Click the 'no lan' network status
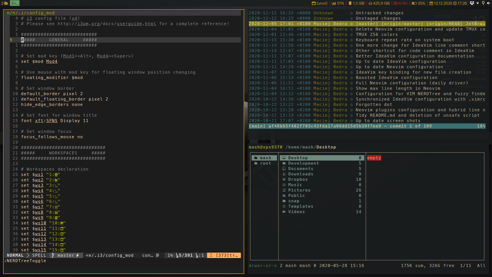 click(401, 3)
